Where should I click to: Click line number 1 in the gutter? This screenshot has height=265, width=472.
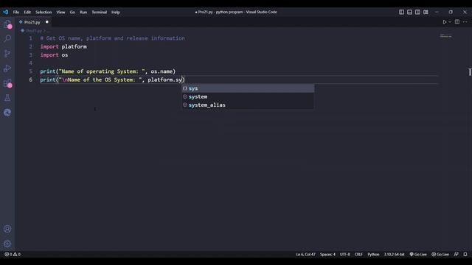point(30,38)
